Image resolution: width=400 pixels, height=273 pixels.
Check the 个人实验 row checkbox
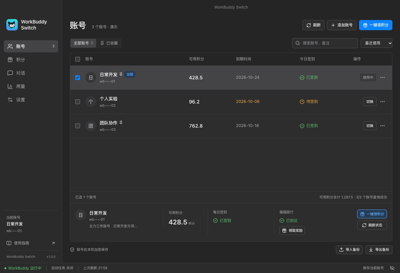(77, 102)
